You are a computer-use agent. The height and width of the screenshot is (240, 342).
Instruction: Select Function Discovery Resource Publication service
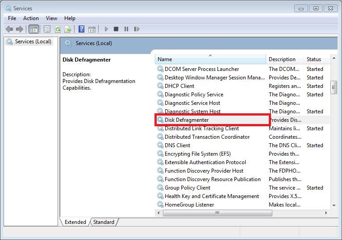[x=213, y=179]
